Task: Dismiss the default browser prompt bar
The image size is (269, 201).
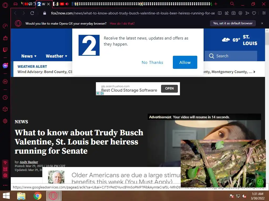Action: 262,23
